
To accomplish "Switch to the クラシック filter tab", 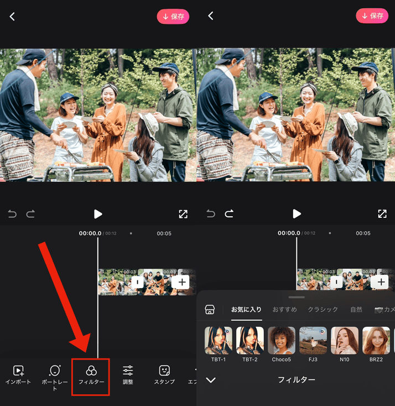I will (x=323, y=310).
